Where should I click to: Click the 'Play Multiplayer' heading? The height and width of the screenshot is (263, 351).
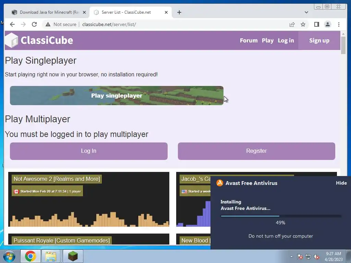pos(37,119)
